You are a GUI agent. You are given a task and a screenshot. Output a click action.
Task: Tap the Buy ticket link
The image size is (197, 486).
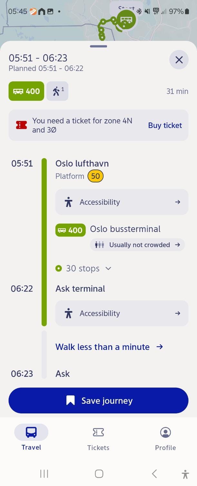[x=165, y=125]
